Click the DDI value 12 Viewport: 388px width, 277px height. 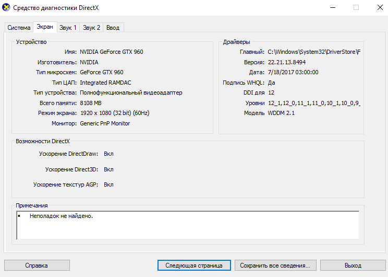(271, 93)
